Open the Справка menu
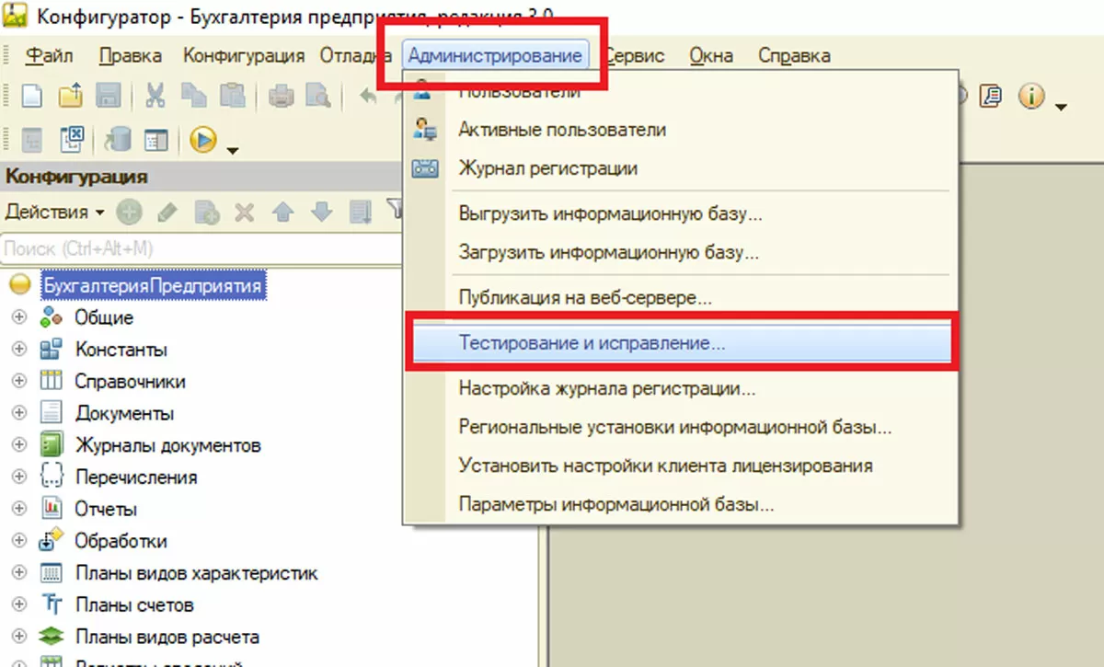 point(794,55)
